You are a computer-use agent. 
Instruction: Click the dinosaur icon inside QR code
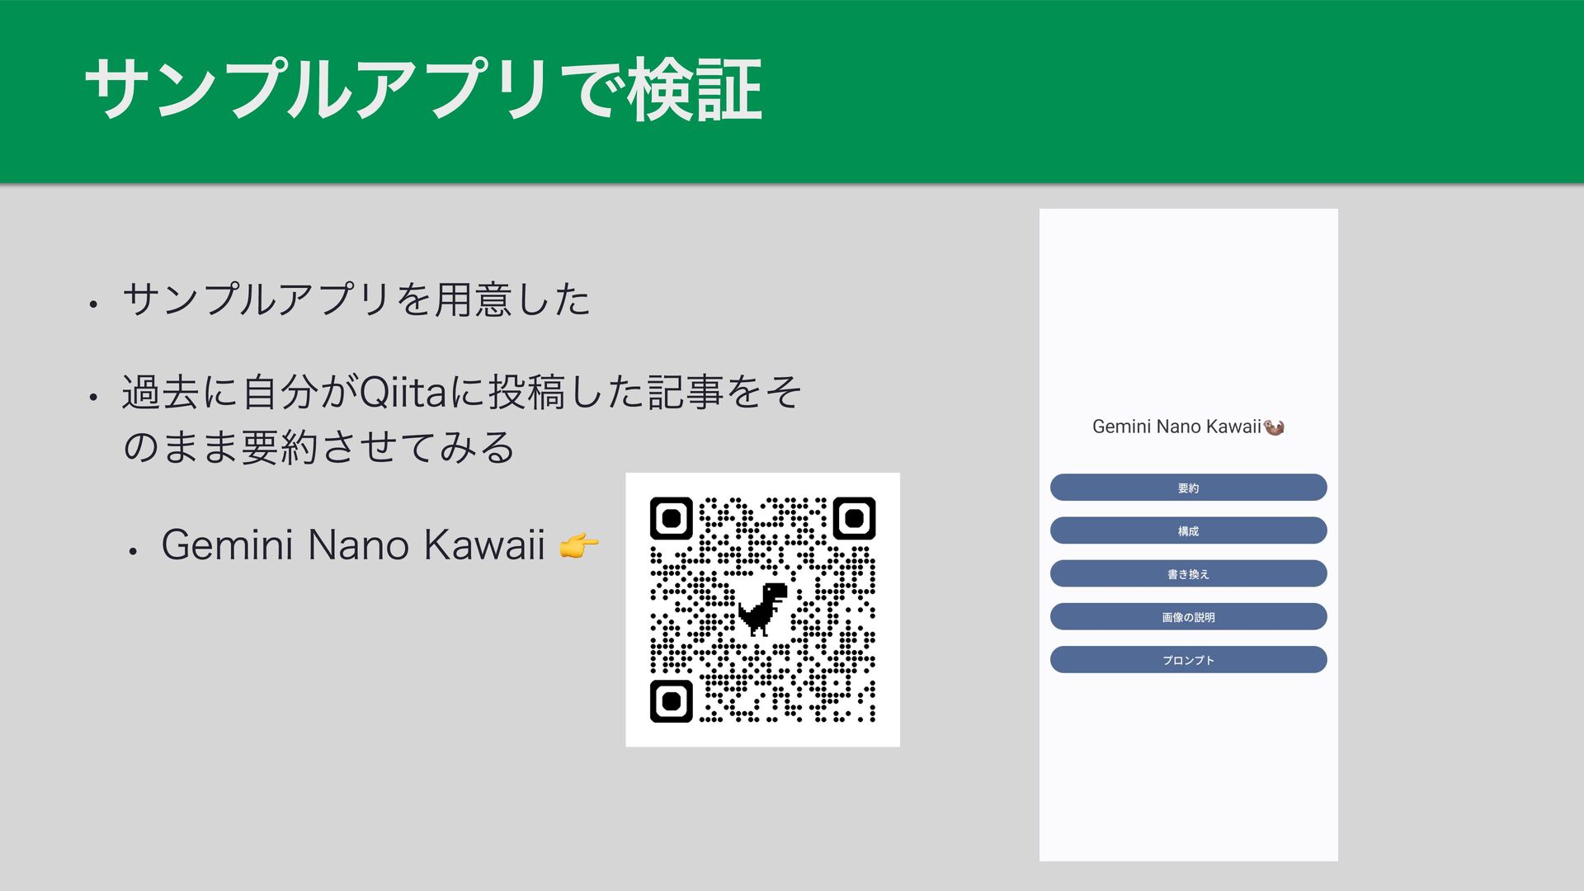tap(762, 609)
